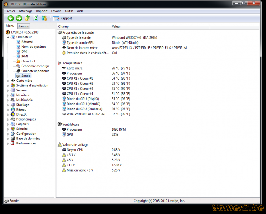The width and height of the screenshot is (266, 214).
Task: Click the Base de données icon
Action: [13, 138]
